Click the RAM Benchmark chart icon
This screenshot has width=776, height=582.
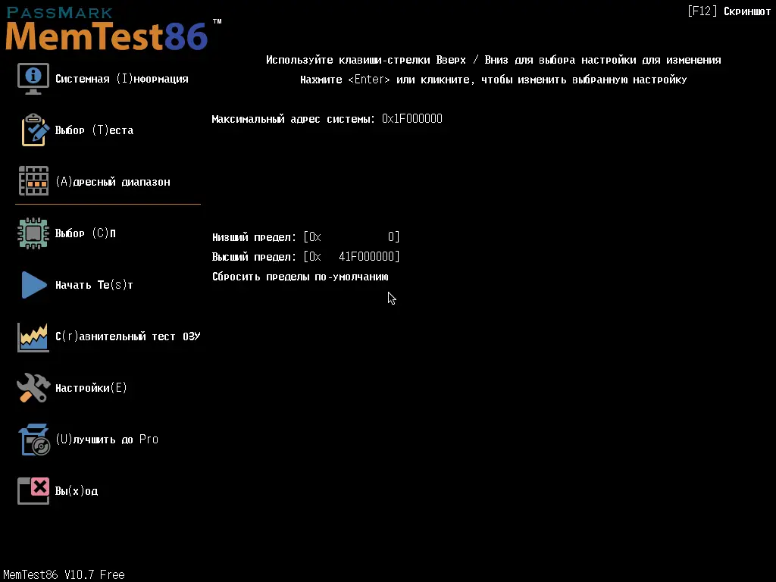click(x=33, y=337)
